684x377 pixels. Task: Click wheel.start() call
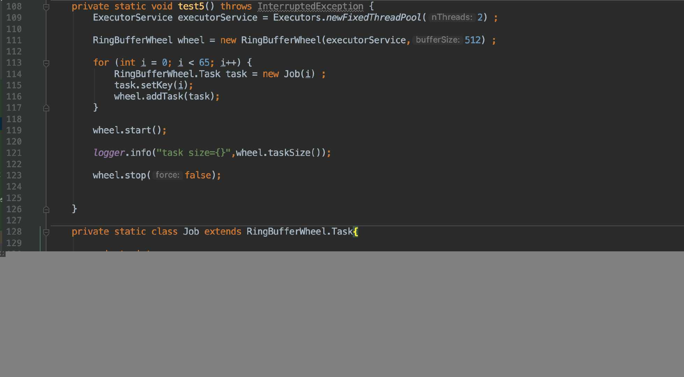(x=130, y=130)
